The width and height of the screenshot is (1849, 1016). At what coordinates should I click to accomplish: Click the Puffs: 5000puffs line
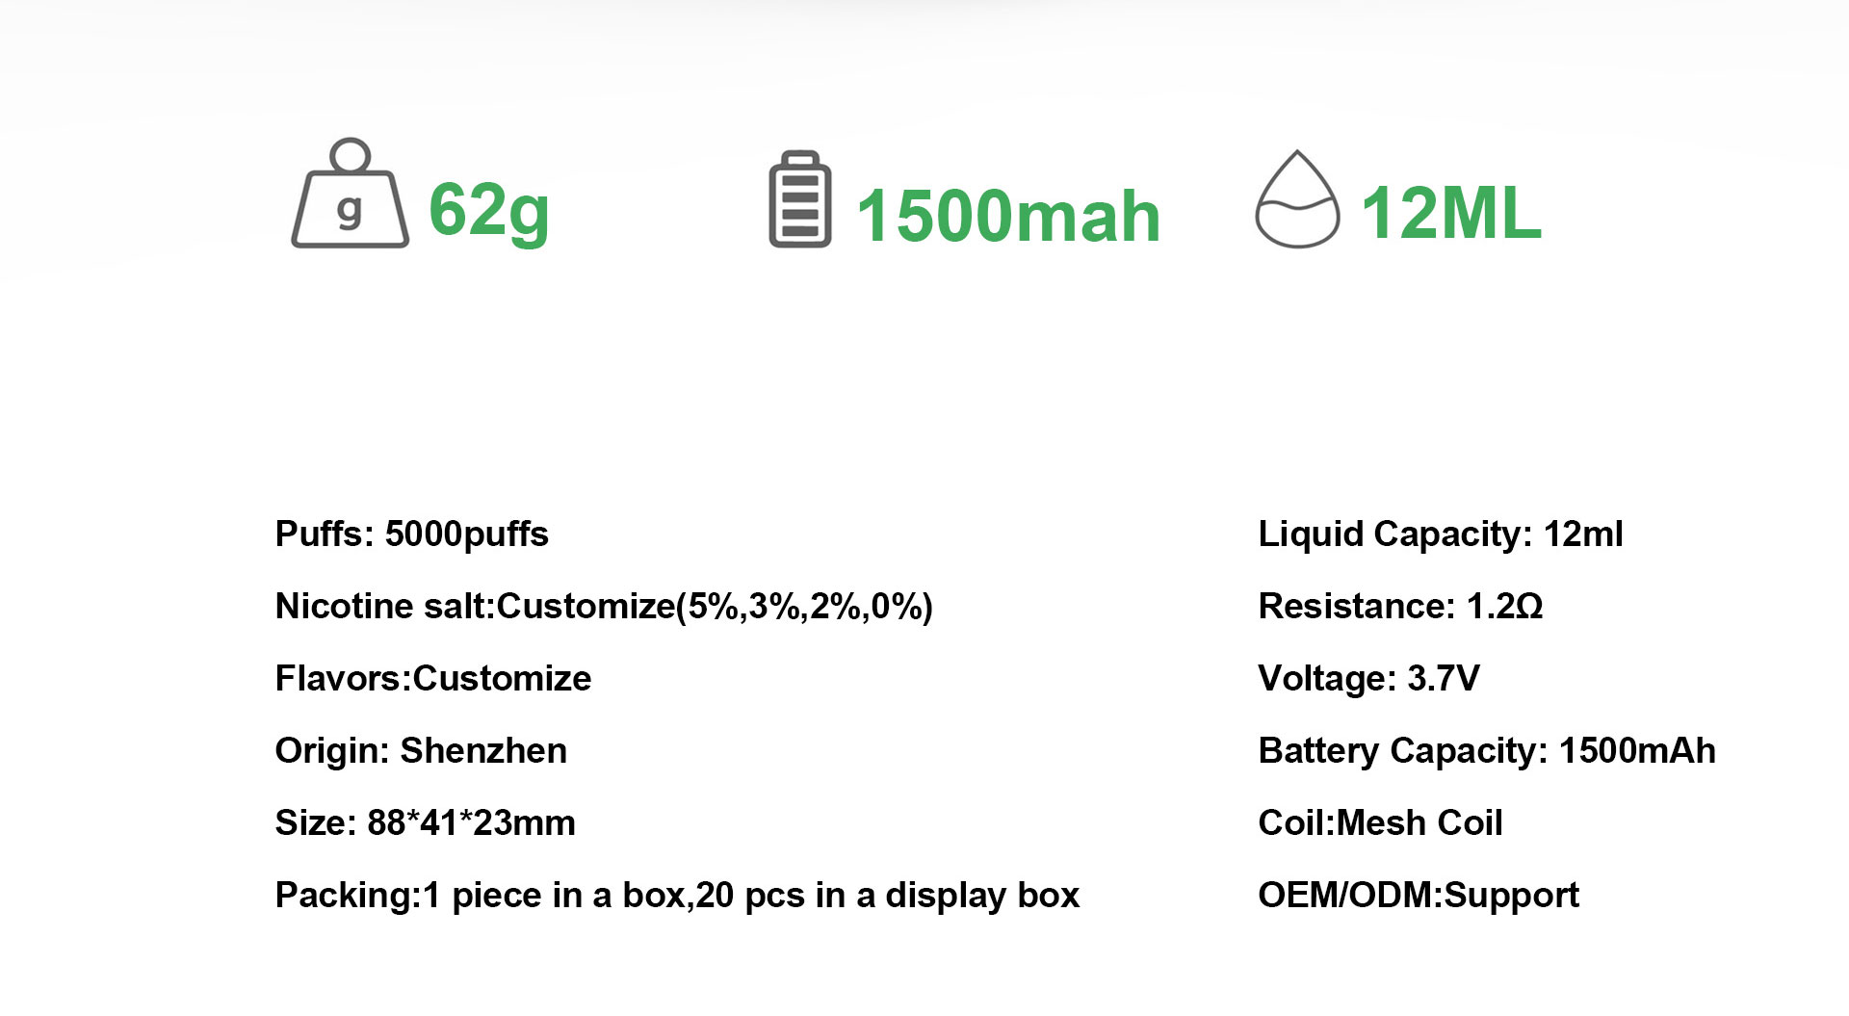pyautogui.click(x=411, y=534)
